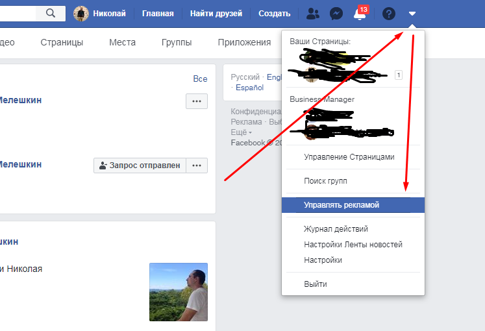Click the Все link
The height and width of the screenshot is (331, 485).
coord(200,79)
